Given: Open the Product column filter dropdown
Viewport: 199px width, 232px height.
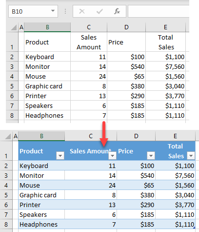Looking at the screenshot, I should pos(60,156).
